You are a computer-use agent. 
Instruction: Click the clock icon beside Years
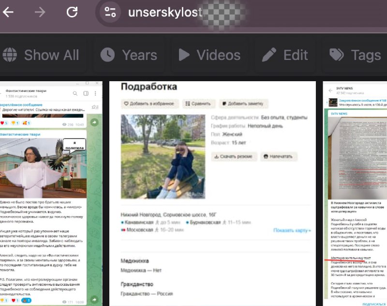point(107,55)
